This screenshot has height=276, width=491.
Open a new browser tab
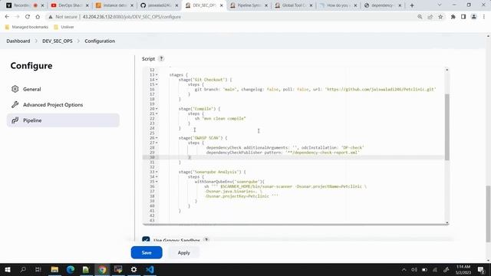tap(412, 5)
